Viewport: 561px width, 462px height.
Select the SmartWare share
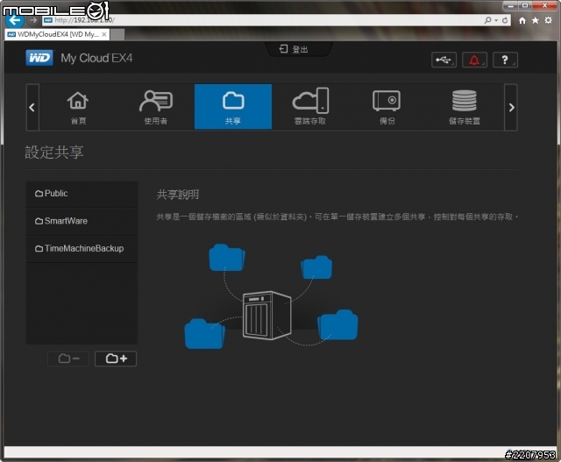pyautogui.click(x=82, y=221)
